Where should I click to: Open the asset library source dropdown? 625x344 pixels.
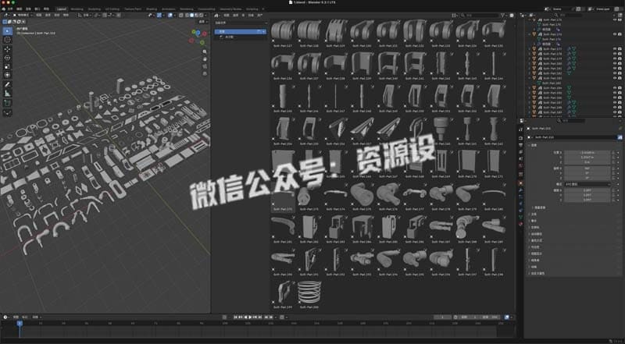click(241, 23)
